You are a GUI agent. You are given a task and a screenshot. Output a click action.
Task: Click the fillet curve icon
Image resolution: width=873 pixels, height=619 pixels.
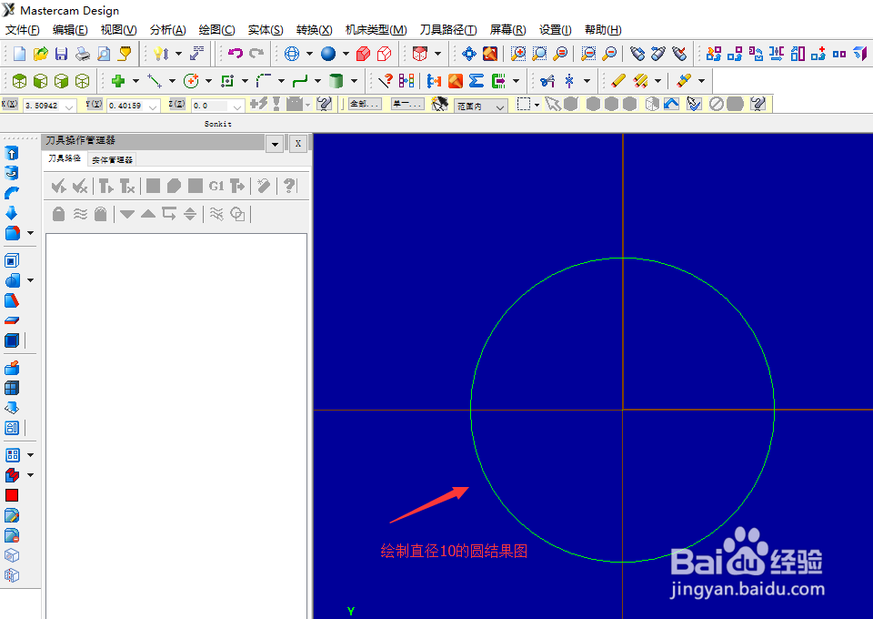pyautogui.click(x=264, y=81)
